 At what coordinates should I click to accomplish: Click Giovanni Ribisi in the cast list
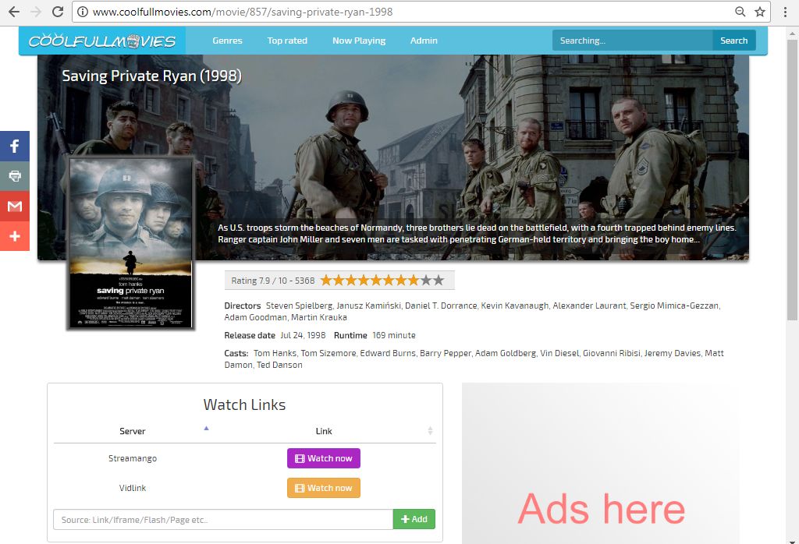(612, 353)
